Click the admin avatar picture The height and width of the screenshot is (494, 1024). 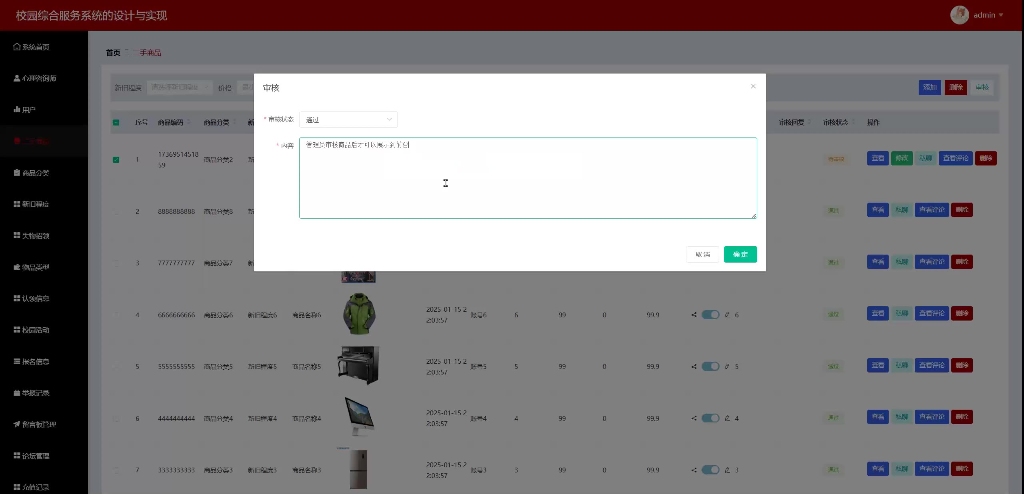pyautogui.click(x=959, y=15)
